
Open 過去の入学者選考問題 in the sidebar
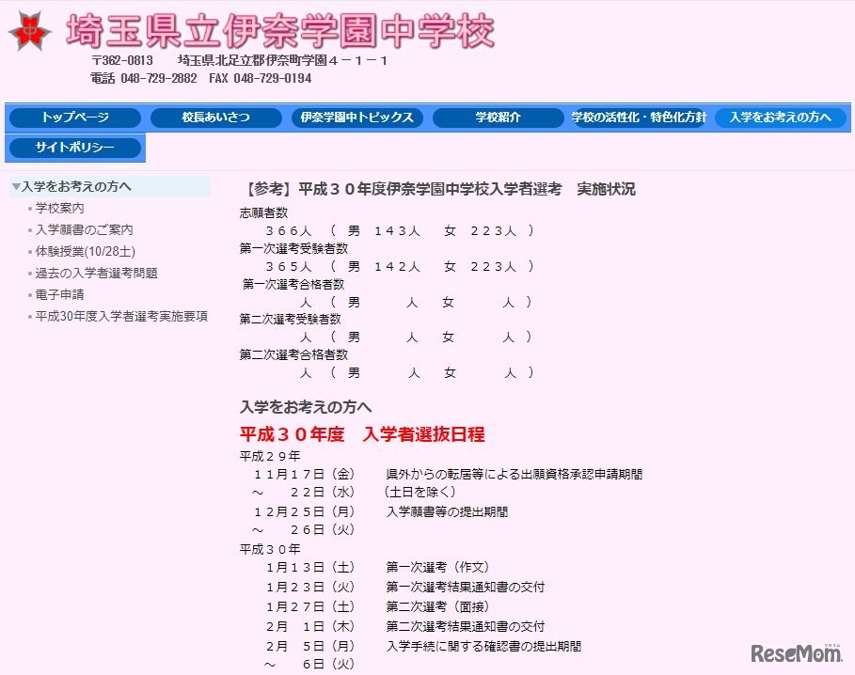tap(93, 273)
